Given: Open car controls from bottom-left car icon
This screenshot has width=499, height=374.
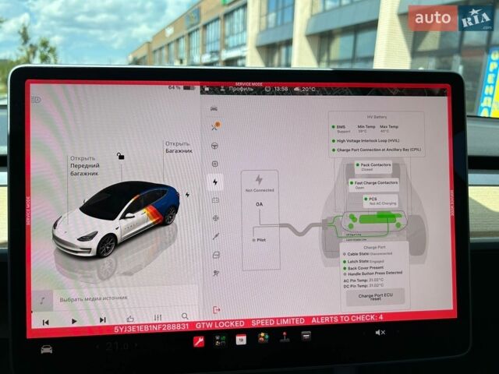Looking at the screenshot, I should tap(47, 350).
